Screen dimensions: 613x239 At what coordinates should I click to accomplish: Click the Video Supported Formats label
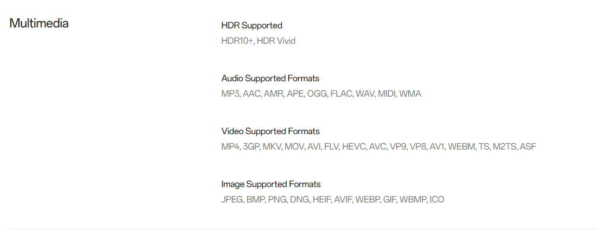(x=270, y=131)
